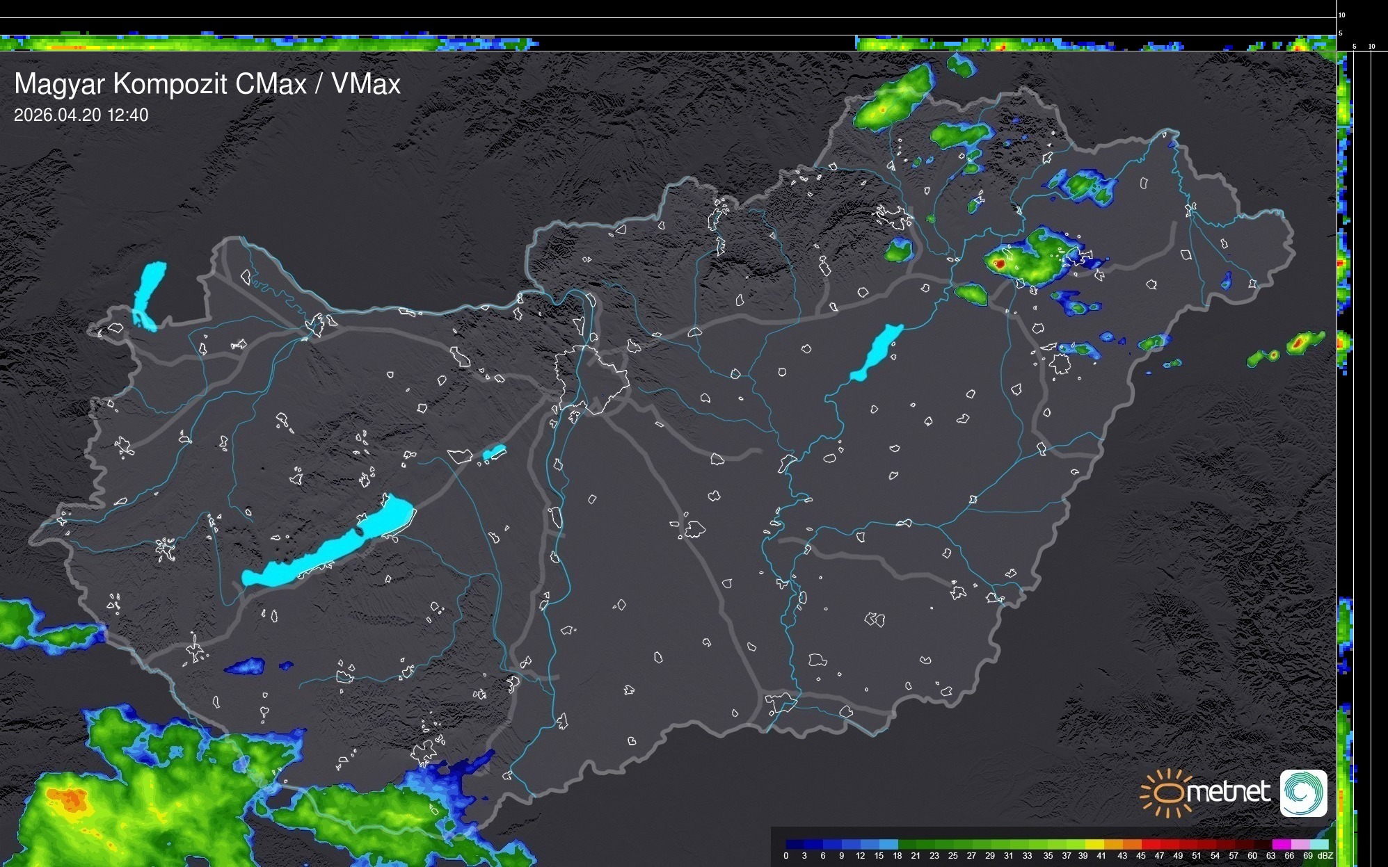Click the cyan Tisza-tó lake shape

pos(877,352)
